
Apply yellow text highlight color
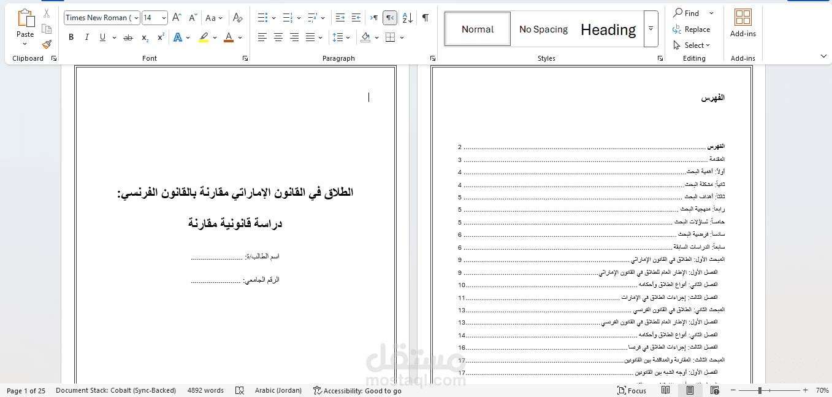tap(204, 37)
